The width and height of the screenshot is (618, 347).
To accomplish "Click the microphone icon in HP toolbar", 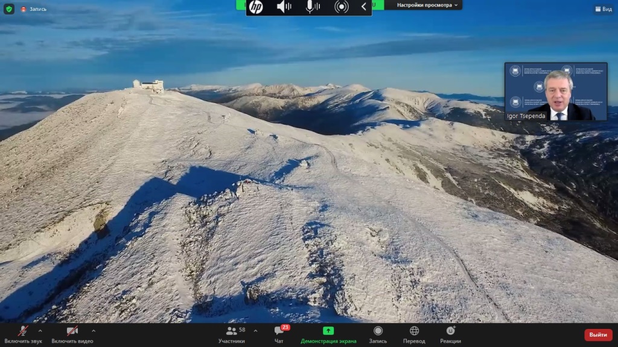I will pos(312,7).
